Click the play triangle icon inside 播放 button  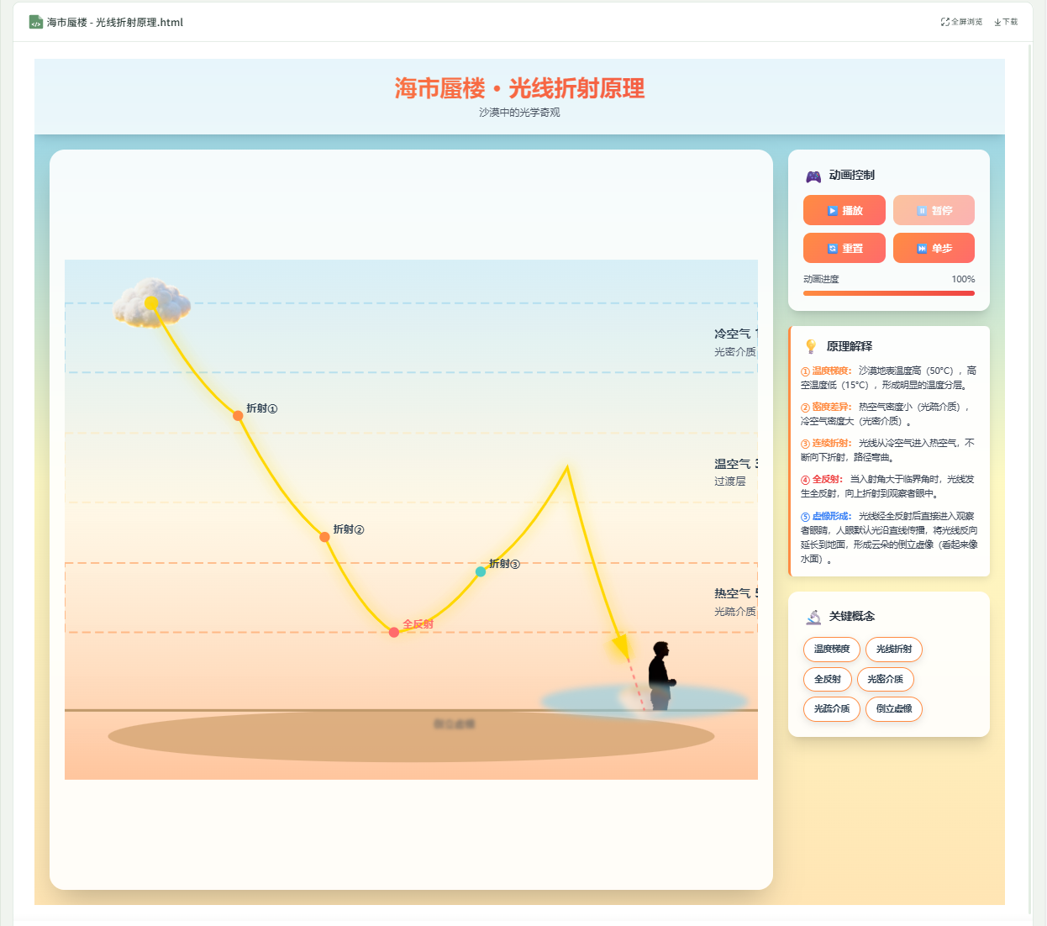click(x=832, y=210)
